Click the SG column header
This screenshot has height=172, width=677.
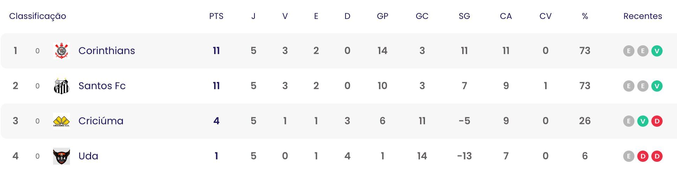pos(464,16)
